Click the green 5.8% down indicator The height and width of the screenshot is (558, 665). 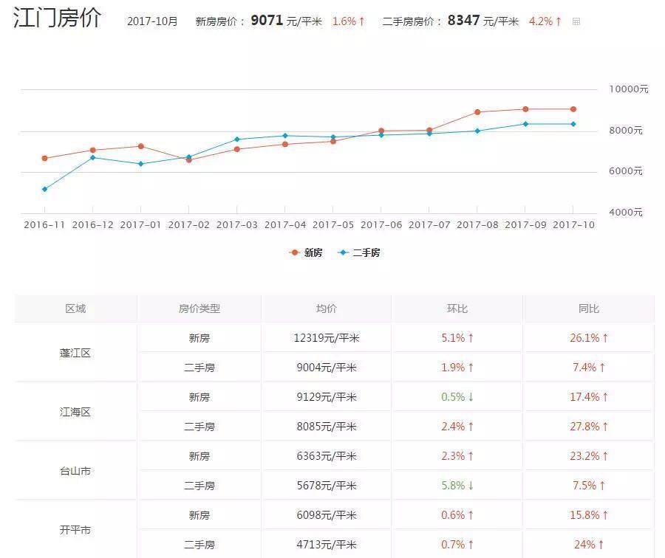pyautogui.click(x=457, y=486)
